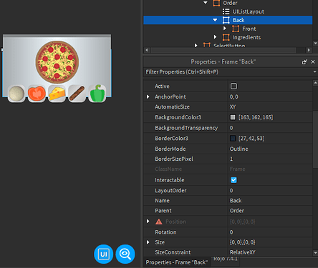
Task: Edit the Size value field
Action: click(x=270, y=242)
